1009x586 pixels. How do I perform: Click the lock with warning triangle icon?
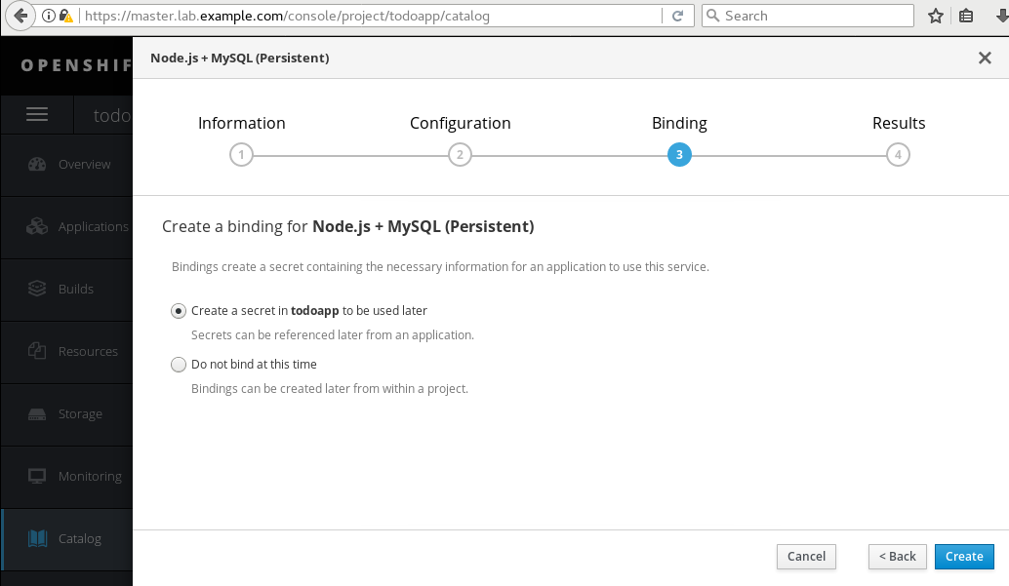65,16
